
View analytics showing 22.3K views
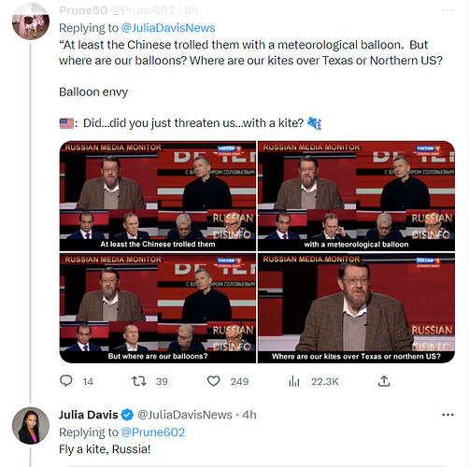pyautogui.click(x=294, y=381)
